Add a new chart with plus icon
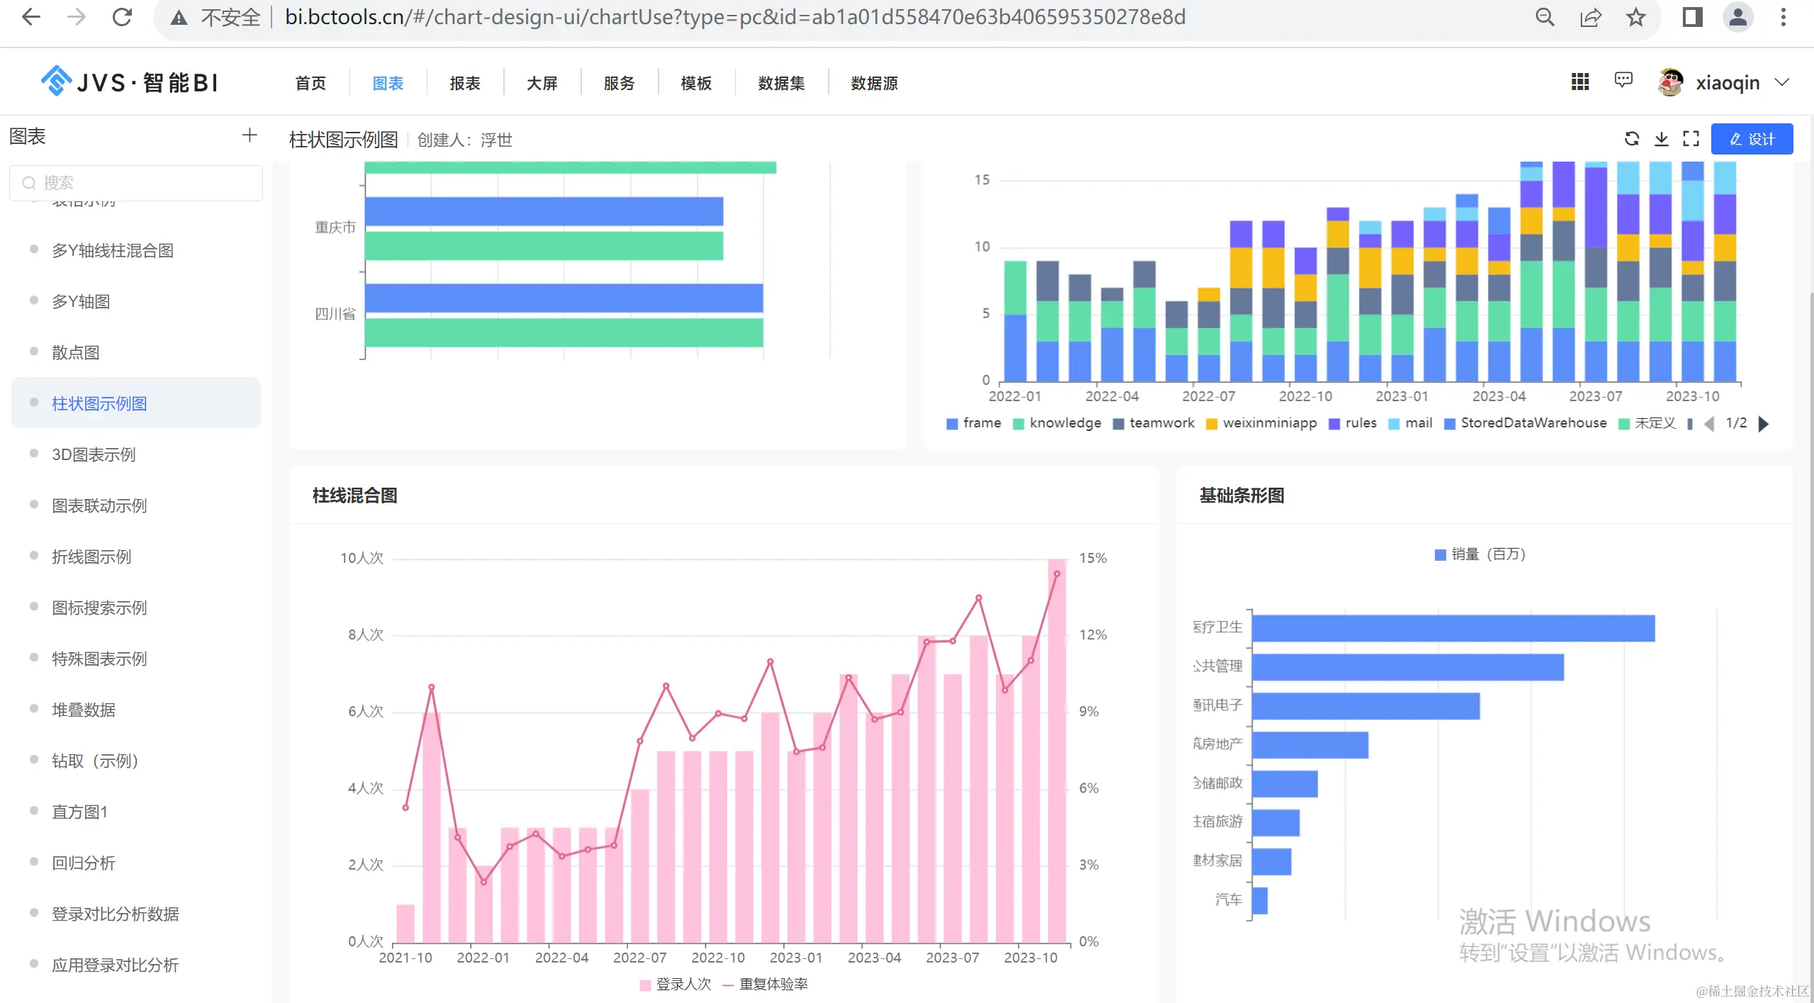 pyautogui.click(x=249, y=135)
